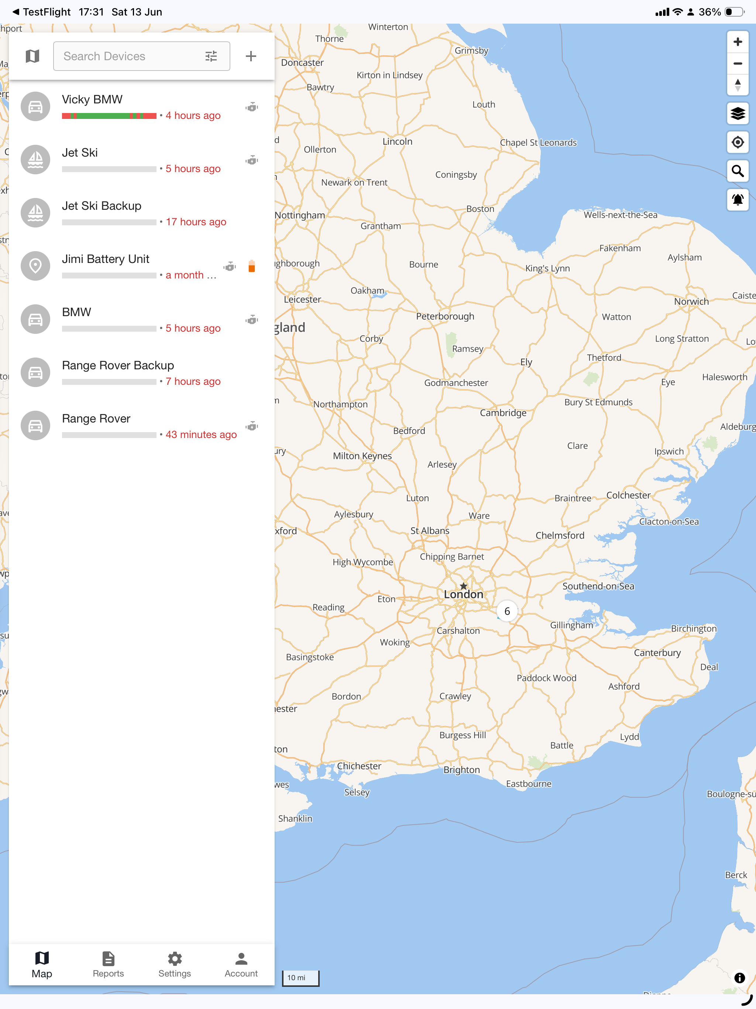Click the Search Devices field
The image size is (756, 1009).
pyautogui.click(x=141, y=56)
